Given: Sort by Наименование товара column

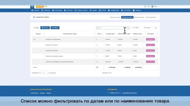Looking at the screenshot, I should (70, 34).
